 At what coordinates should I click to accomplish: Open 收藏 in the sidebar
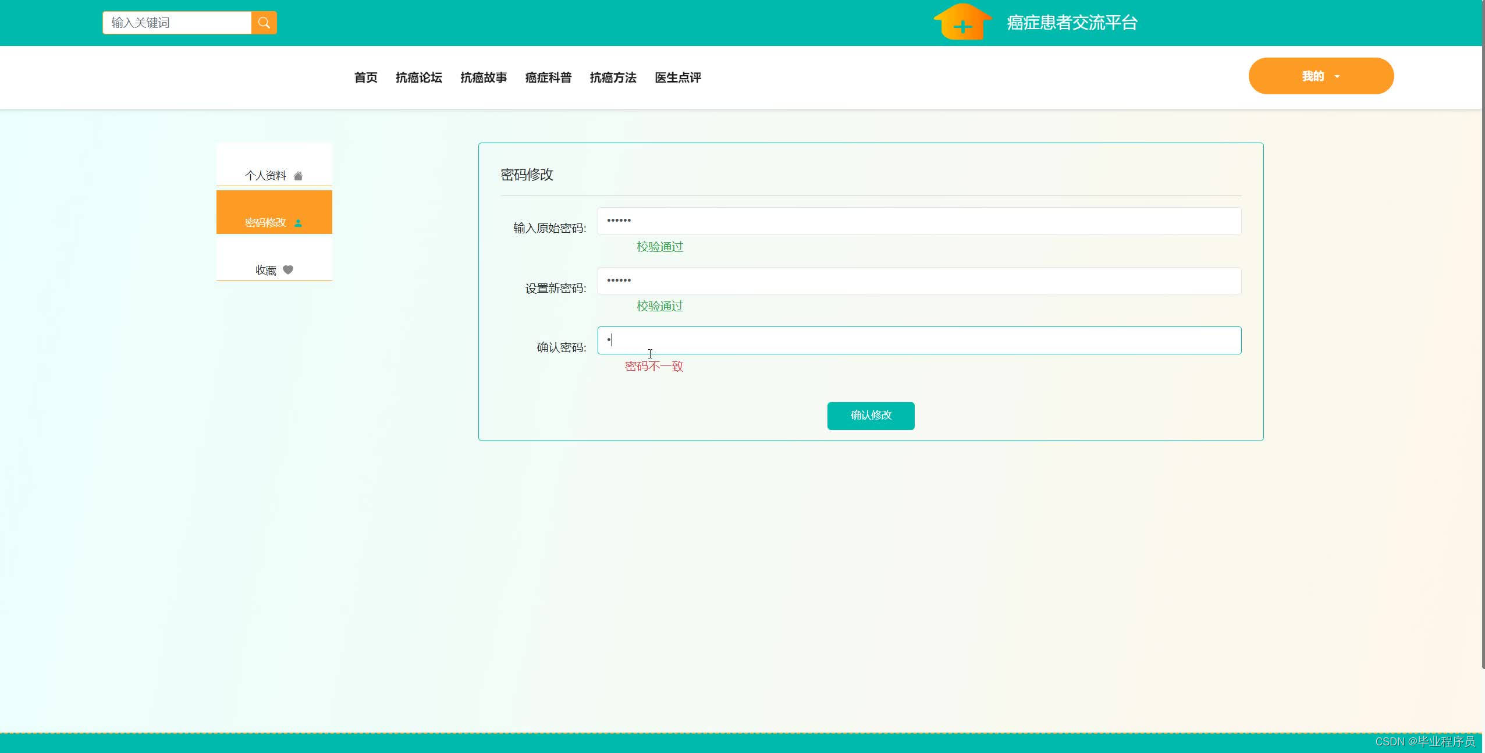click(x=274, y=260)
